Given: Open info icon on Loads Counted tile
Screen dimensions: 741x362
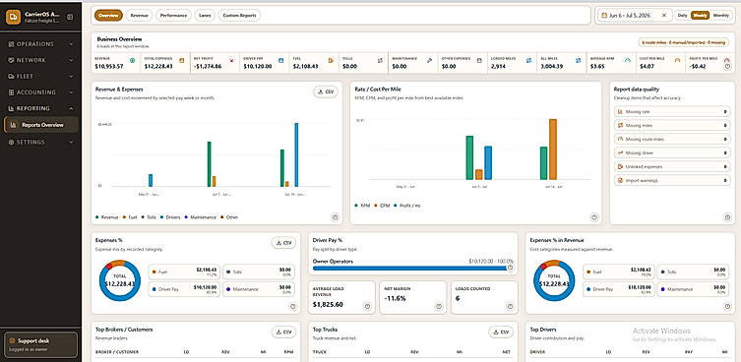Looking at the screenshot, I should [x=510, y=306].
